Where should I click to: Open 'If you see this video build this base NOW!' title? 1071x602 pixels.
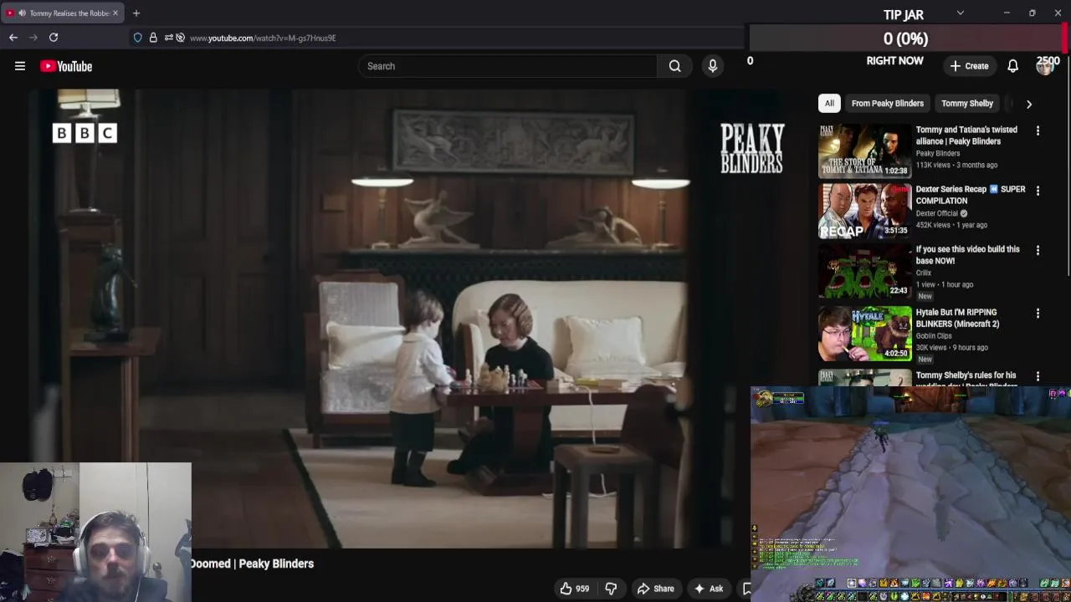968,255
